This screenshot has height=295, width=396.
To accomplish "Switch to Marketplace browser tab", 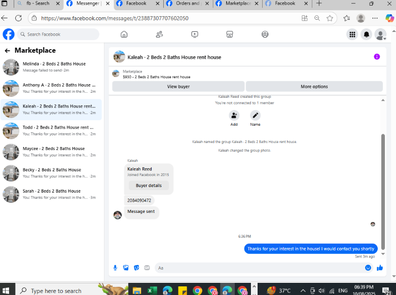I will coord(238,4).
